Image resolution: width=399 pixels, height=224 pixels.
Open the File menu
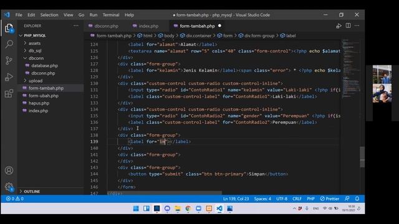tap(19, 15)
